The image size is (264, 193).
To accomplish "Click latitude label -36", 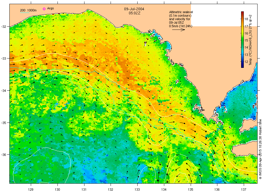I will click(x=4, y=155).
